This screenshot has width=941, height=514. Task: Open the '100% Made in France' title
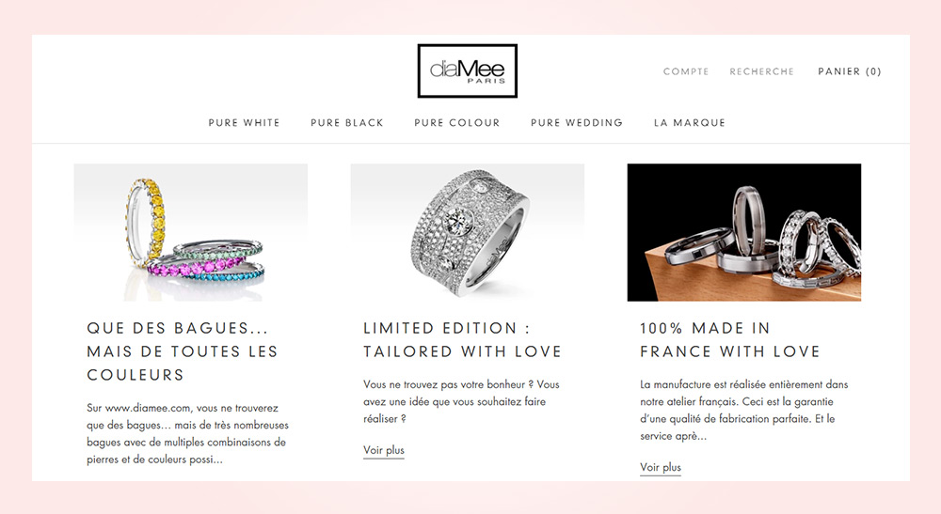tap(730, 339)
